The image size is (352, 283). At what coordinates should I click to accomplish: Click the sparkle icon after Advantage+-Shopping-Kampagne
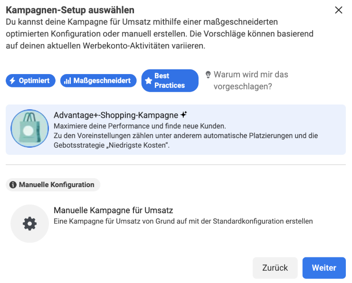point(184,114)
